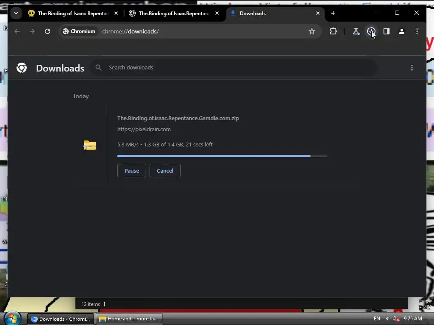Expand hidden tray icons arrow
Image resolution: width=434 pixels, height=325 pixels.
(387, 319)
